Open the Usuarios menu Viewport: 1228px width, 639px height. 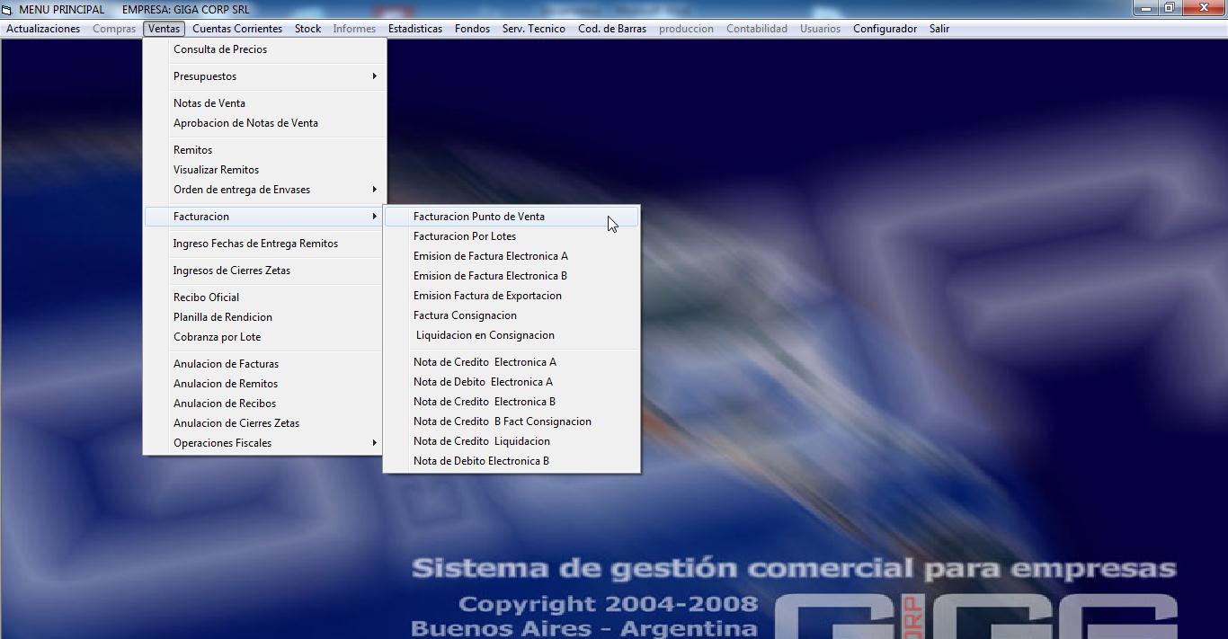pos(820,29)
